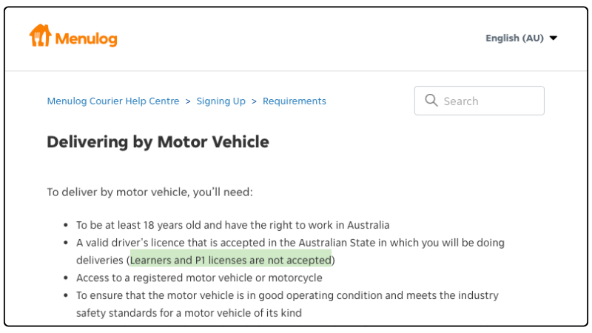Click the chevron separator before Requirements
This screenshot has height=333, width=592.
pos(254,101)
